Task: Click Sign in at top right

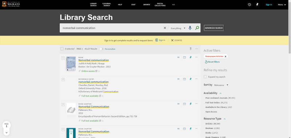Action: pos(269,5)
